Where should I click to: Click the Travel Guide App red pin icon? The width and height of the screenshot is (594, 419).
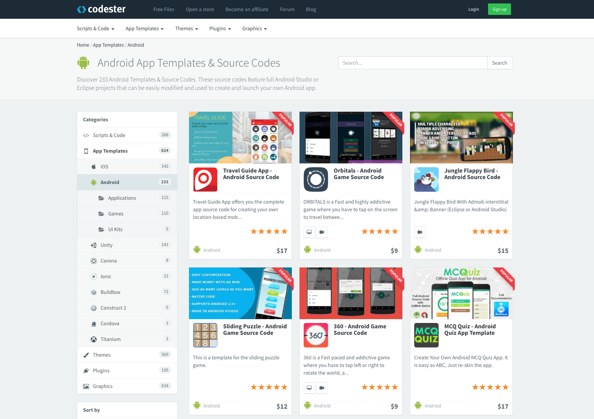205,179
